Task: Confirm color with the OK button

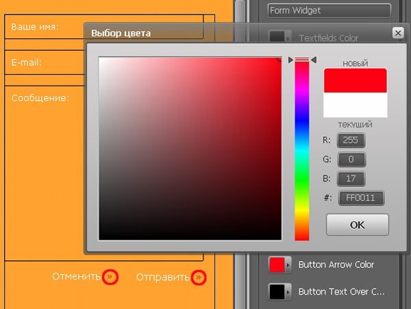Action: tap(357, 224)
